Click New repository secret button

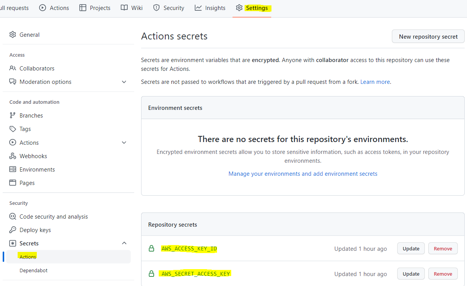428,36
